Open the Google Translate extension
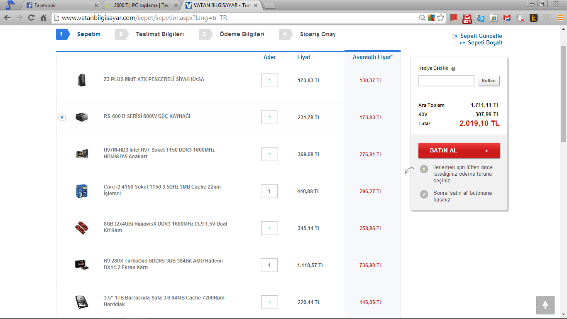This screenshot has height=319, width=567. pos(481,18)
